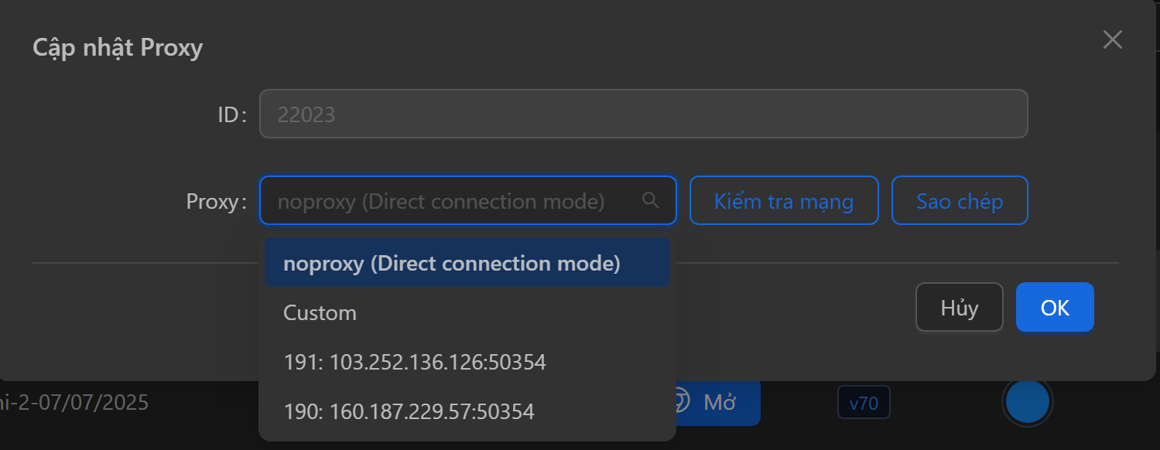This screenshot has width=1160, height=450.
Task: Click the v70 version badge
Action: click(x=864, y=402)
